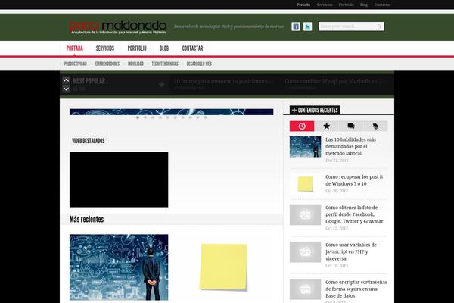Viewport: 454px width, 303px height.
Task: Open 'Como cambiar Mysql por Mariadb' post
Action: point(335,82)
